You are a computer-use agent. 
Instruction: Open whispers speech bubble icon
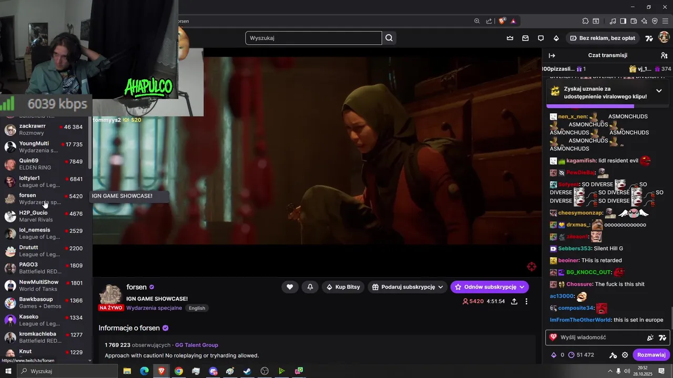click(x=541, y=38)
